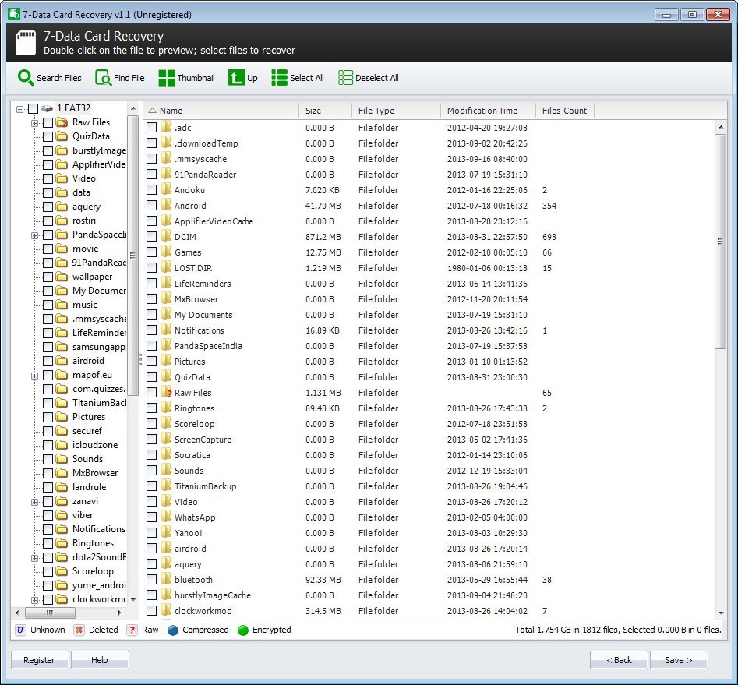Open the Find File tool
The width and height of the screenshot is (738, 685).
pyautogui.click(x=120, y=77)
